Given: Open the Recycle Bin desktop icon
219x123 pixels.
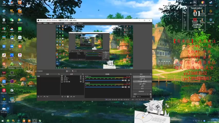Looking at the screenshot, I should [x=4, y=21].
